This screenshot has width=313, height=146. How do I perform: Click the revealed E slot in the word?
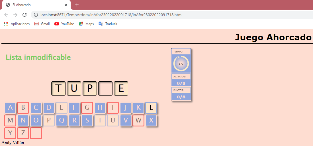tap(121, 88)
